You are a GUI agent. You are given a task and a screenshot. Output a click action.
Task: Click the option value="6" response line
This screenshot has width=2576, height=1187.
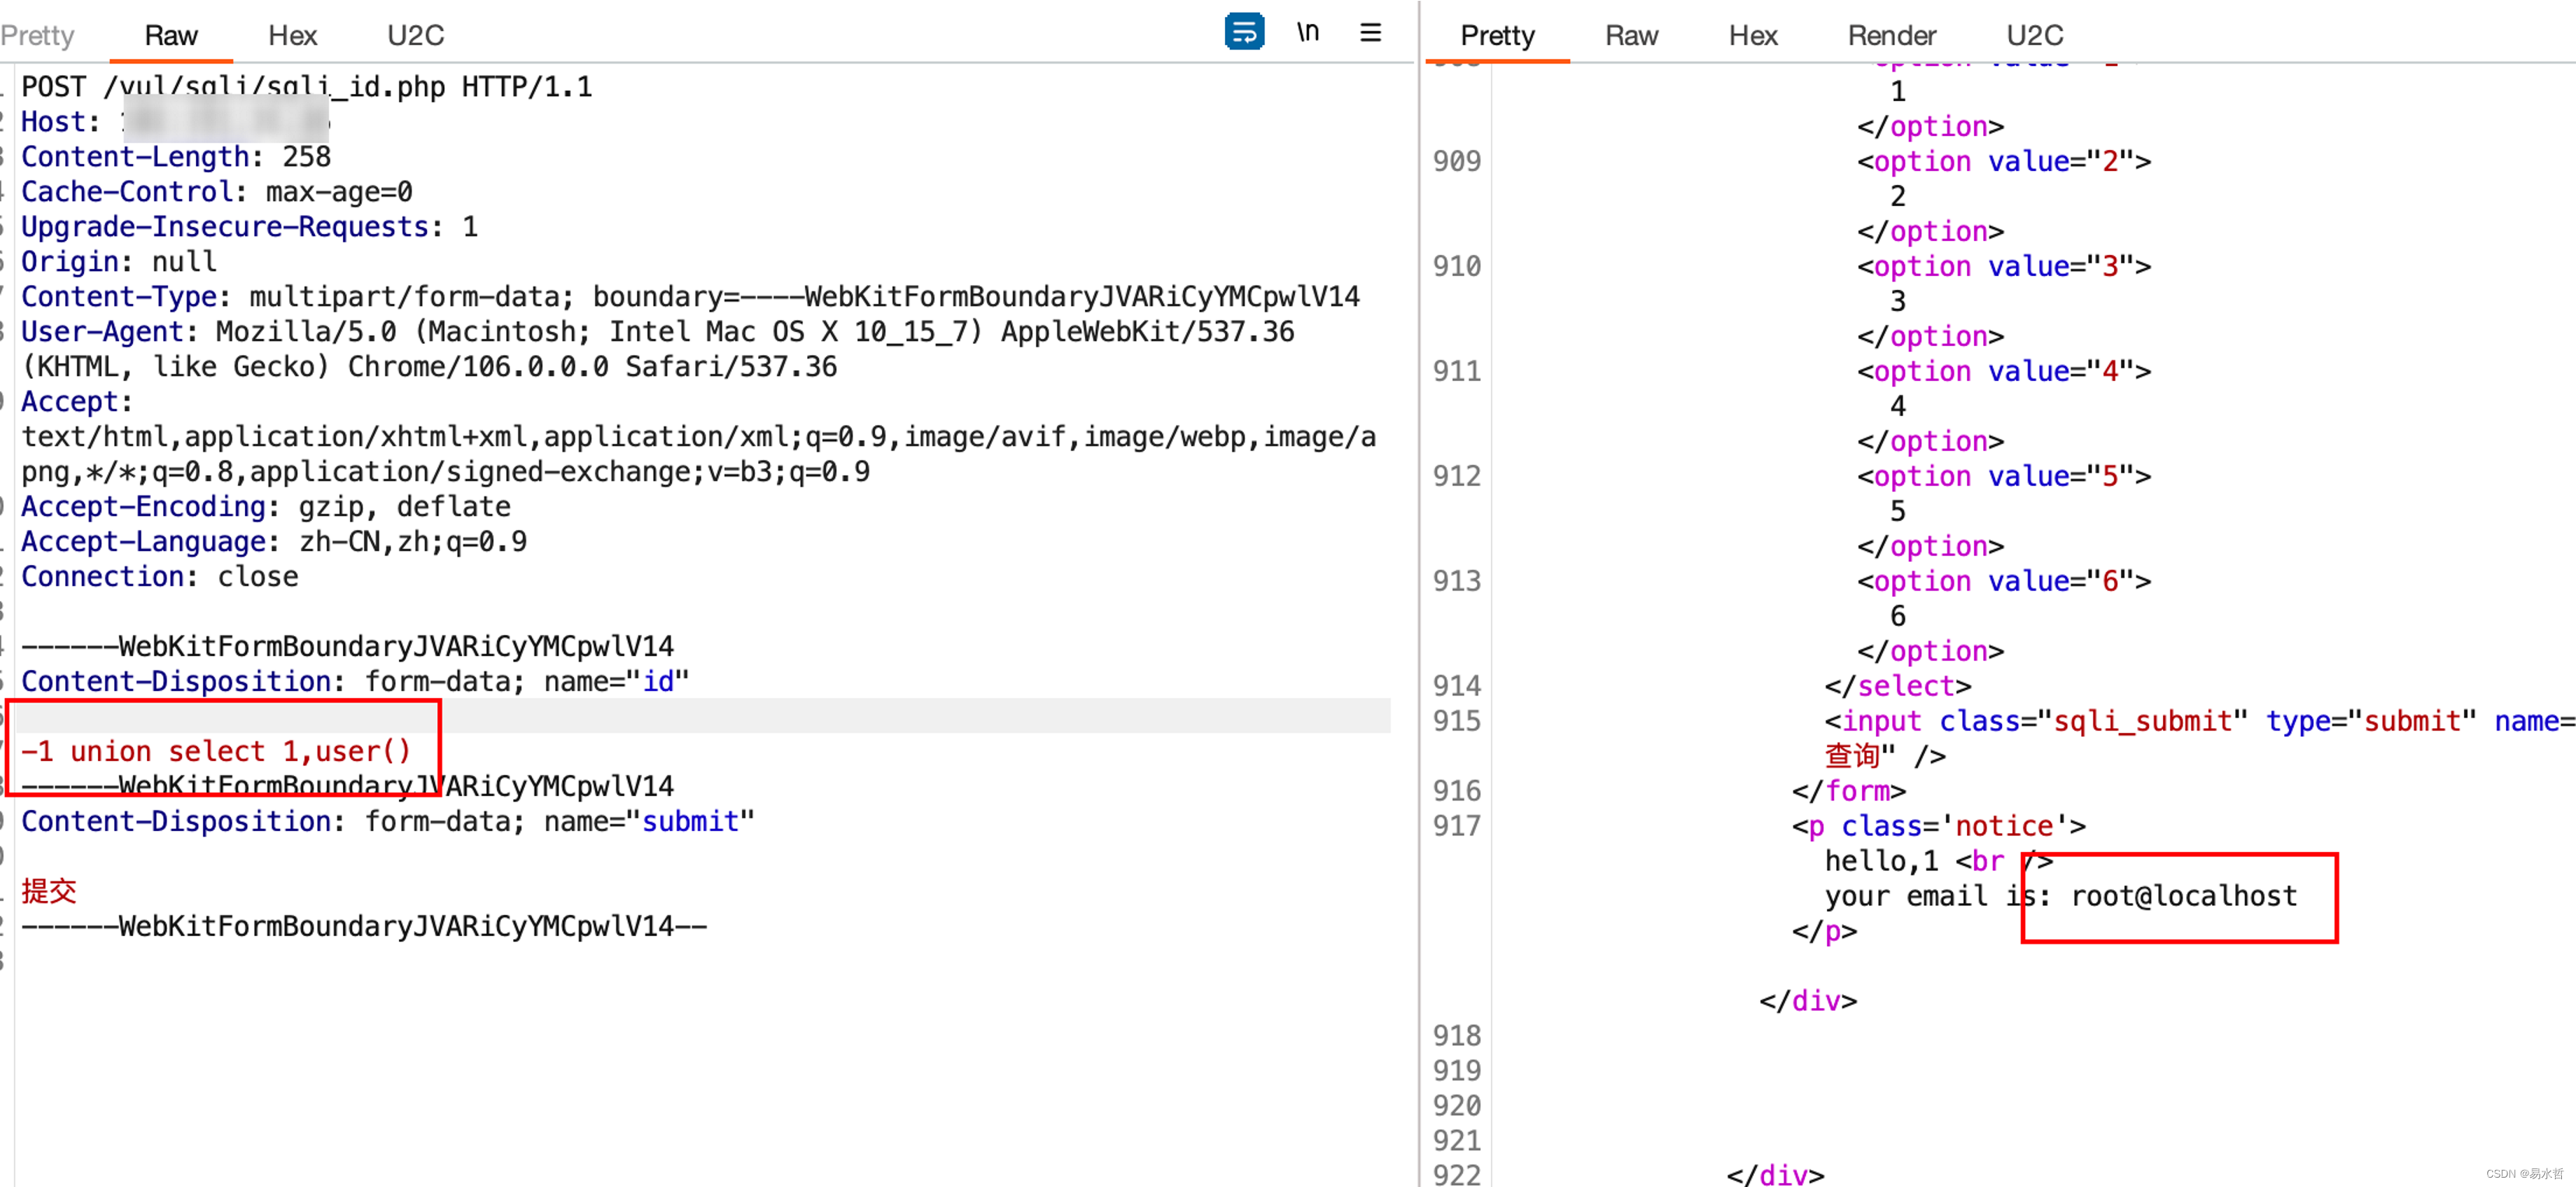coord(2004,581)
